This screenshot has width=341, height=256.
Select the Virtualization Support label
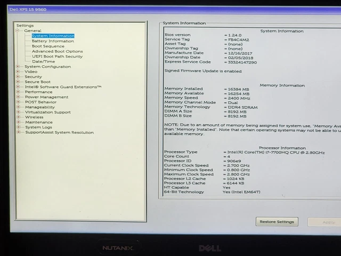pos(48,112)
